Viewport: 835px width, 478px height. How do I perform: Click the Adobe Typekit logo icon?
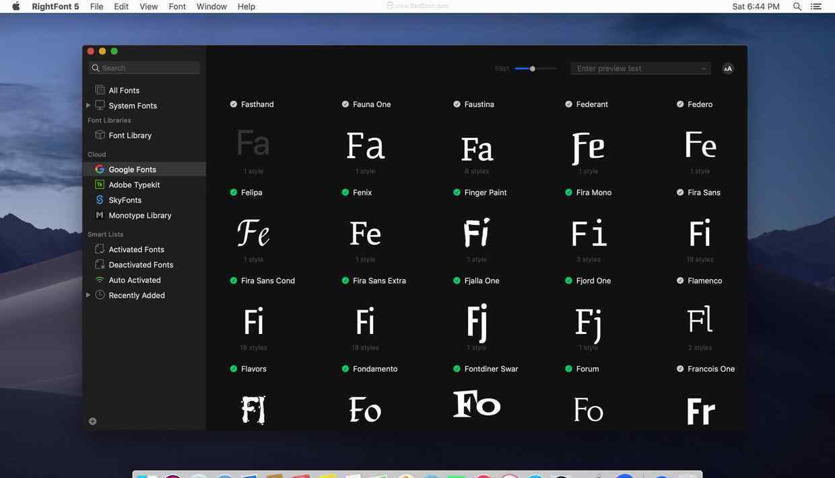(100, 184)
